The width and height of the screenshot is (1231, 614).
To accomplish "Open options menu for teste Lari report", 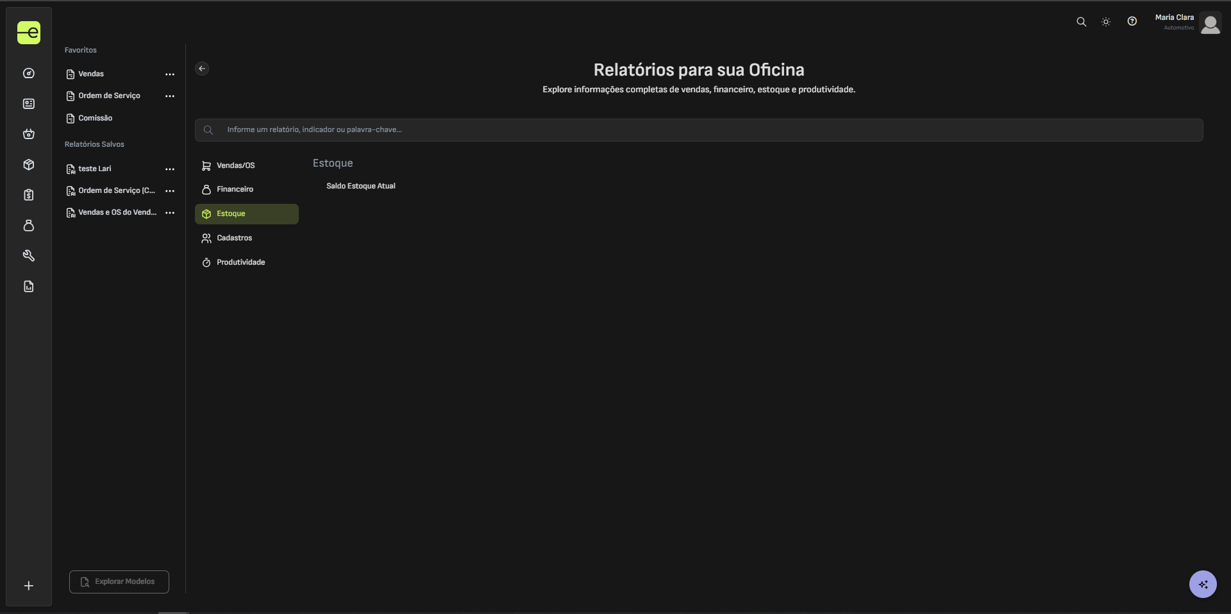I will point(170,169).
